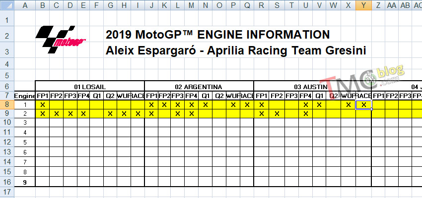Select column A header

[x=25, y=5]
